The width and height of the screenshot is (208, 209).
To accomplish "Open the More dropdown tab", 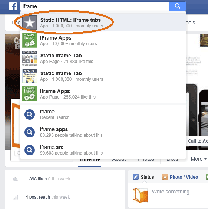I will coord(198,159).
